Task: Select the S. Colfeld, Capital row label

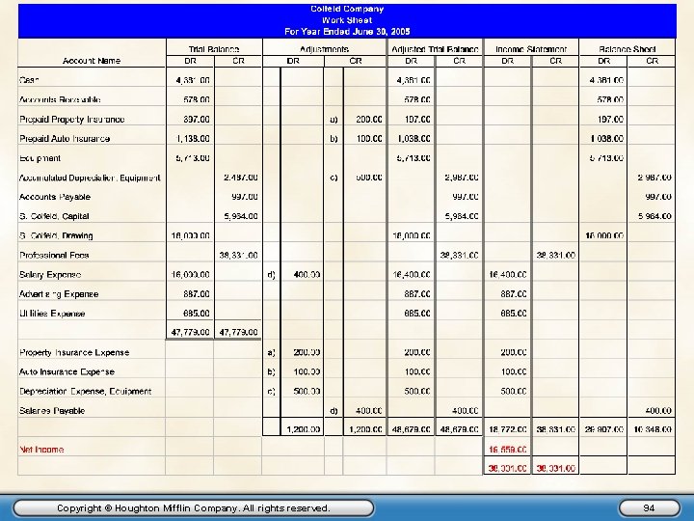Action: pos(54,216)
